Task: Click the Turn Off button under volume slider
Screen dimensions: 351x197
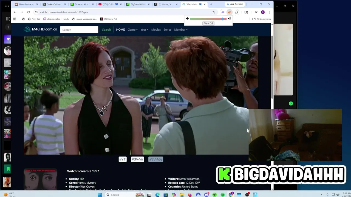Action: (208, 23)
